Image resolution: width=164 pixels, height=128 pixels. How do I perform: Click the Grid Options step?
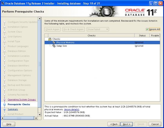(x=14, y=37)
